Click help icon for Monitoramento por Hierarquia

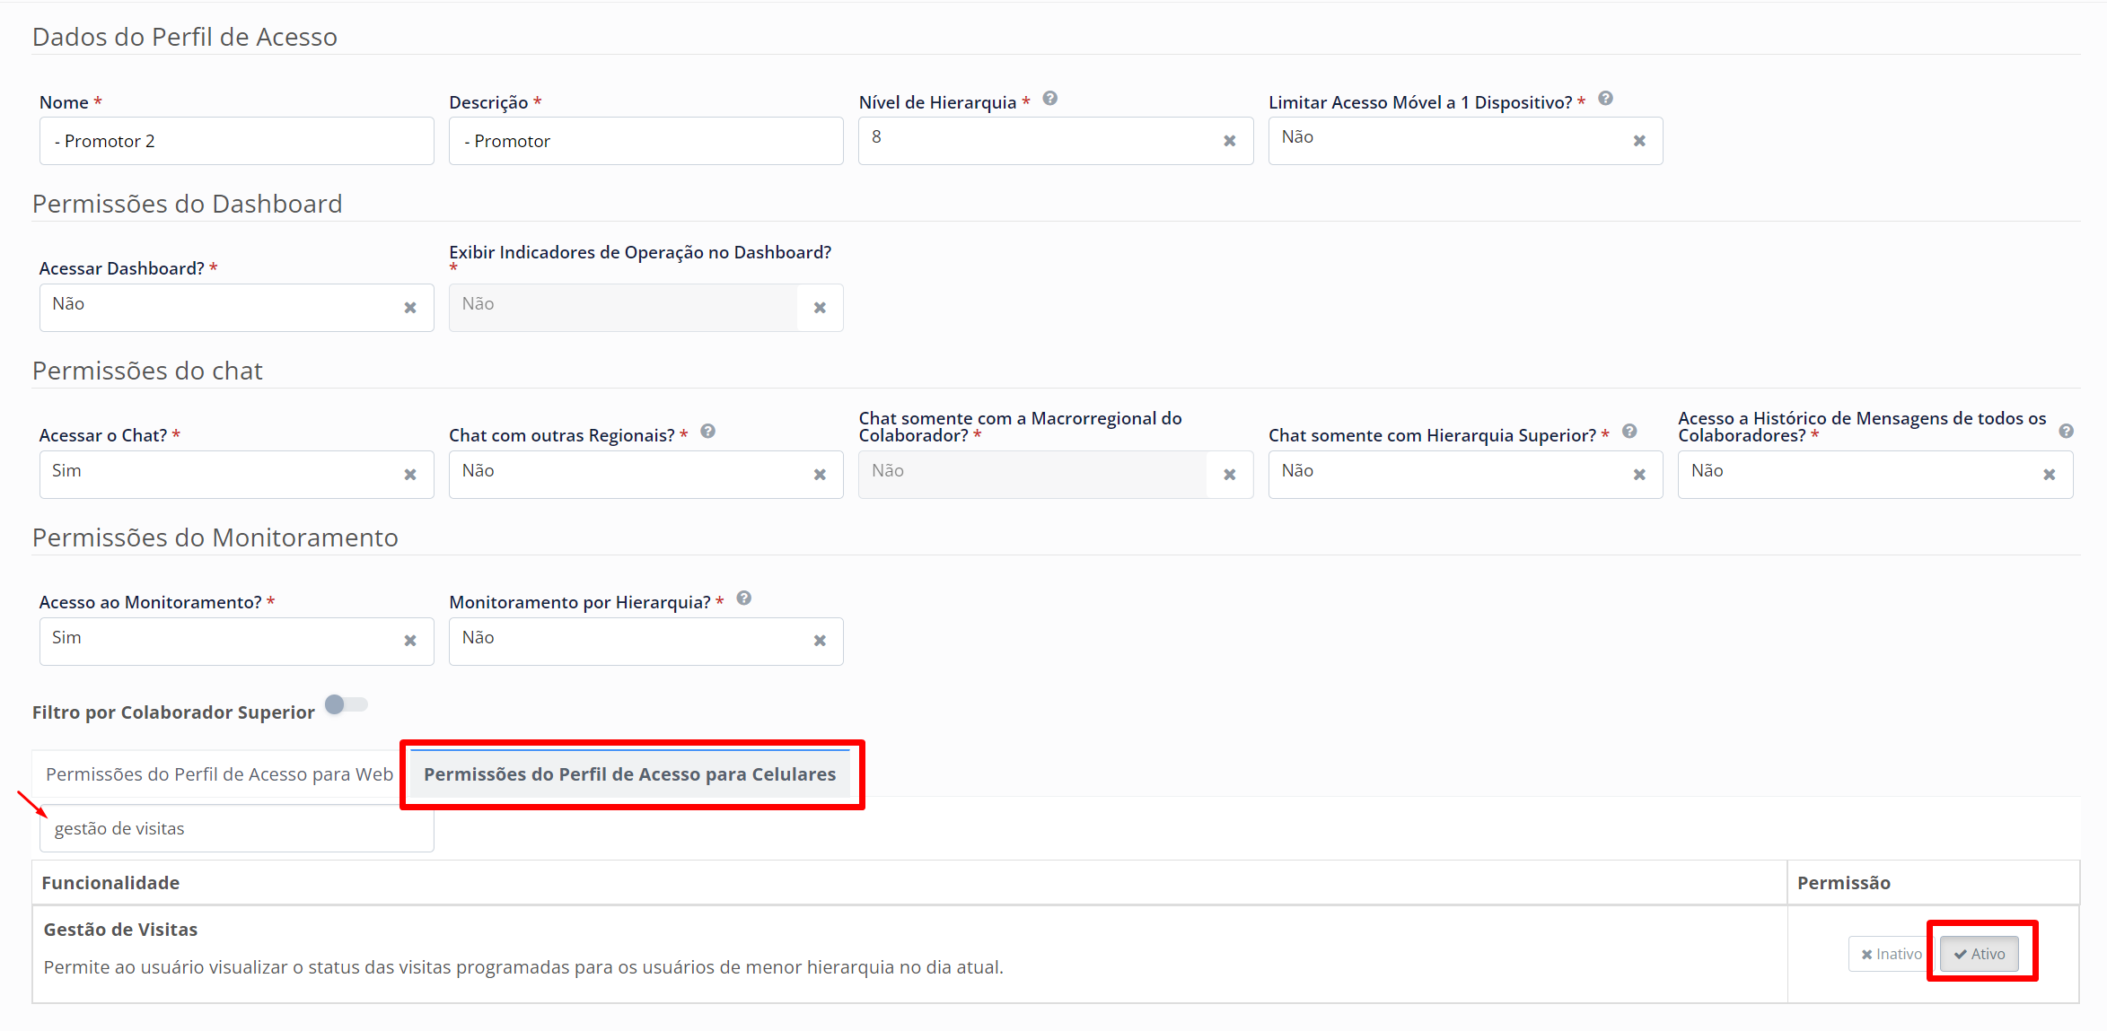(743, 599)
